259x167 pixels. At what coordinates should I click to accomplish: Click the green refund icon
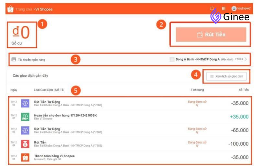pyautogui.click(x=25, y=117)
